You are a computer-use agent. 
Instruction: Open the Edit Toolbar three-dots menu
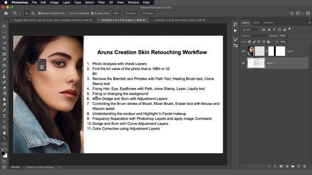click(x=4, y=144)
